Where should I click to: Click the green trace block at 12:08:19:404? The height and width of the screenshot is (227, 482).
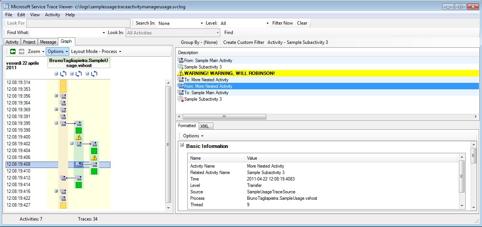coord(94,151)
